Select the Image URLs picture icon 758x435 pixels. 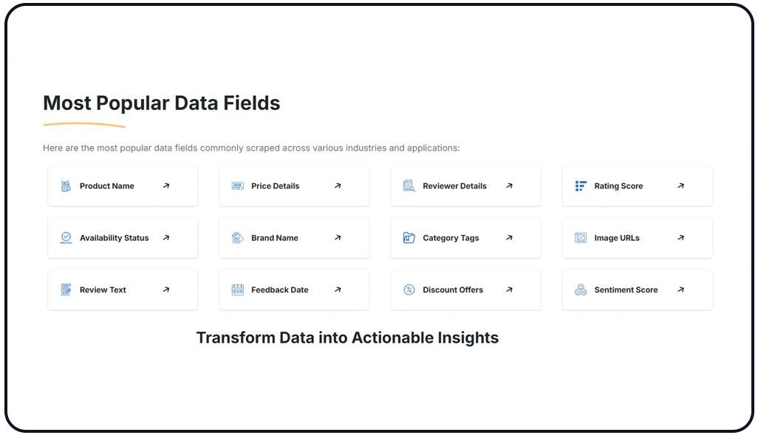581,238
